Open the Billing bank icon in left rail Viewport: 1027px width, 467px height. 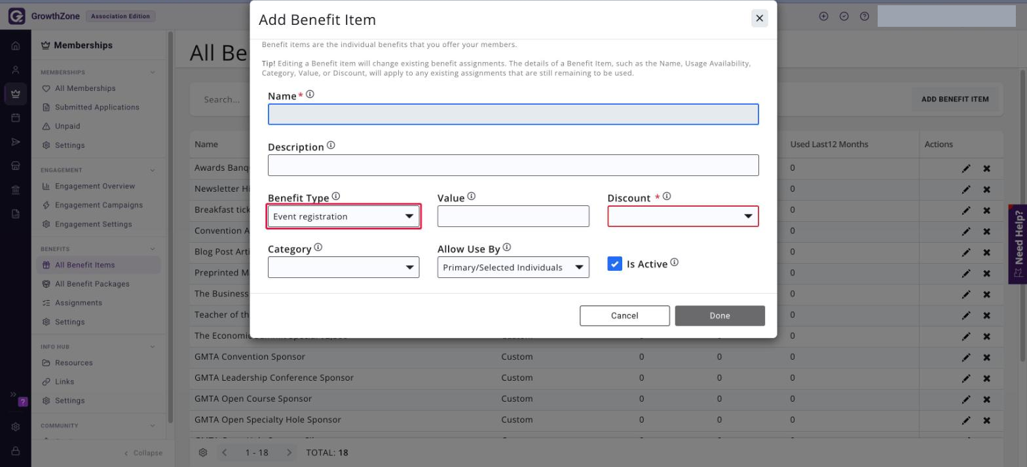(16, 190)
